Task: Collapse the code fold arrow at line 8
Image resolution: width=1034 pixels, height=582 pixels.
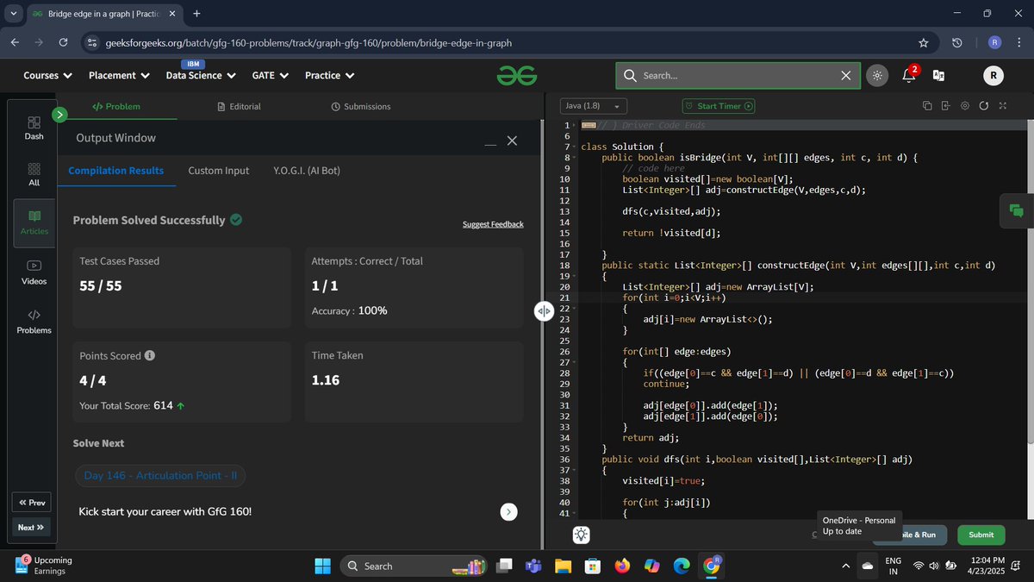Action: [x=574, y=158]
